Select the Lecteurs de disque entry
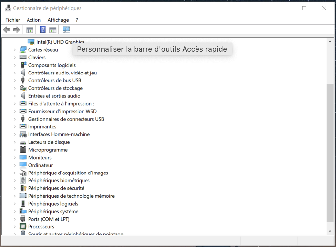 (49, 142)
